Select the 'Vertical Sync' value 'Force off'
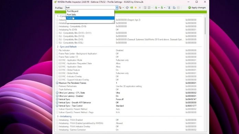 119,99
